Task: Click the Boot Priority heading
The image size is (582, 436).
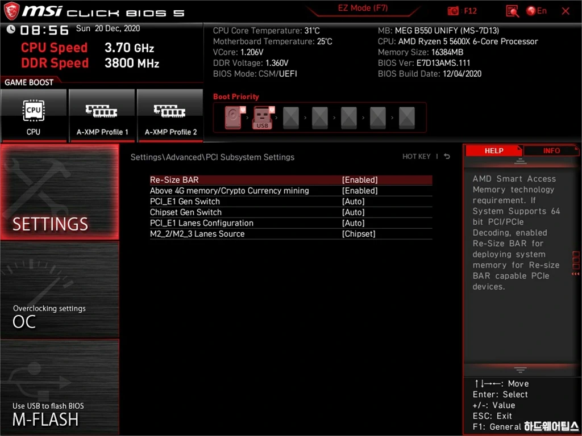Action: [x=236, y=97]
